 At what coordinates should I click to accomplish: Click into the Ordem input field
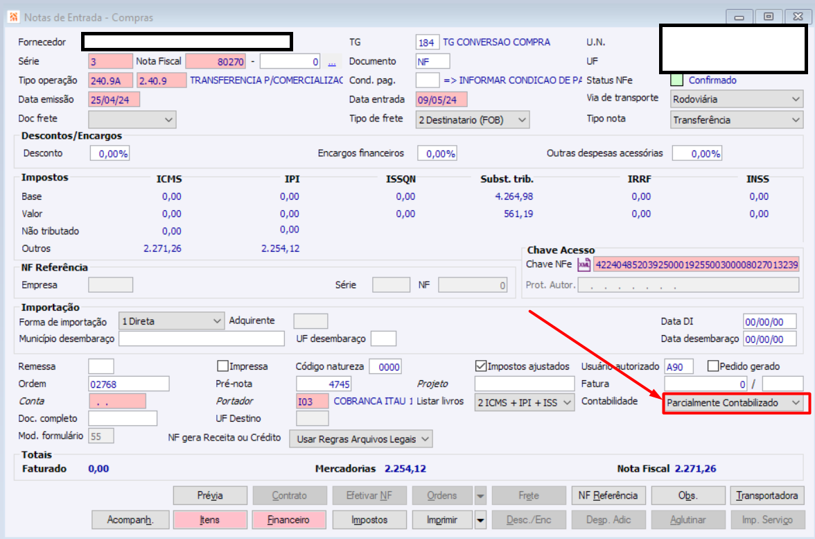(x=129, y=384)
